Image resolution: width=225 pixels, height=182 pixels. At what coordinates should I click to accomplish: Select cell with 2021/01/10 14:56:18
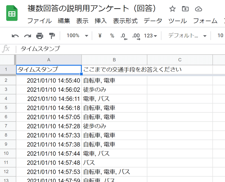pos(49,108)
